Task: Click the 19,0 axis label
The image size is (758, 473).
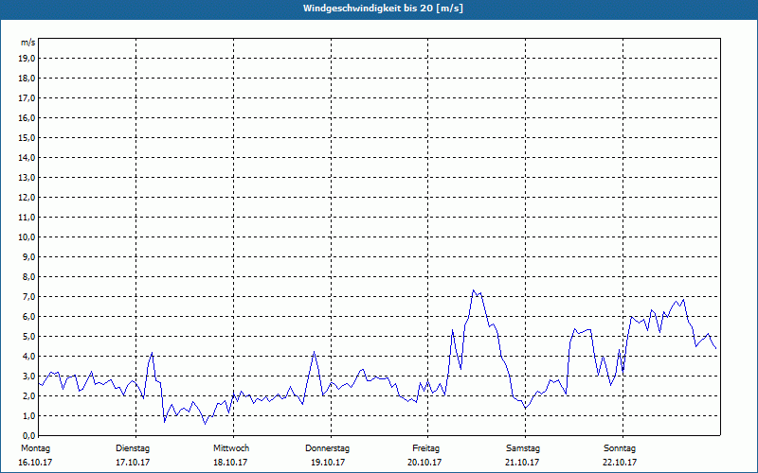Action: pyautogui.click(x=27, y=59)
